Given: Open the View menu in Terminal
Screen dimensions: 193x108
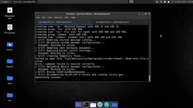Looking at the screenshot, I should (50, 17).
